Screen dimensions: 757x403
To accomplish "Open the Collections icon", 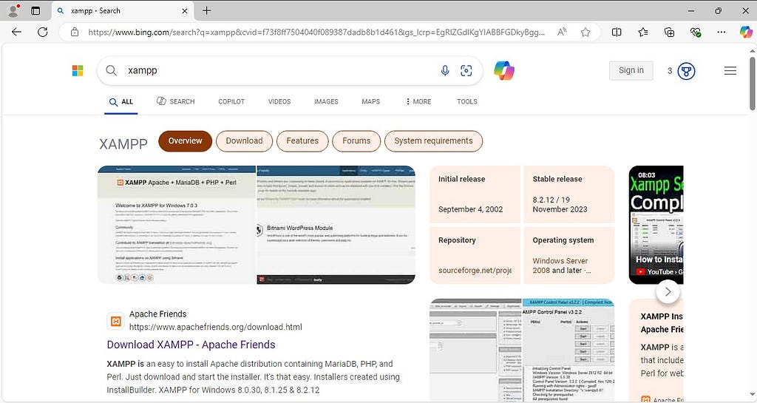I will pyautogui.click(x=669, y=33).
